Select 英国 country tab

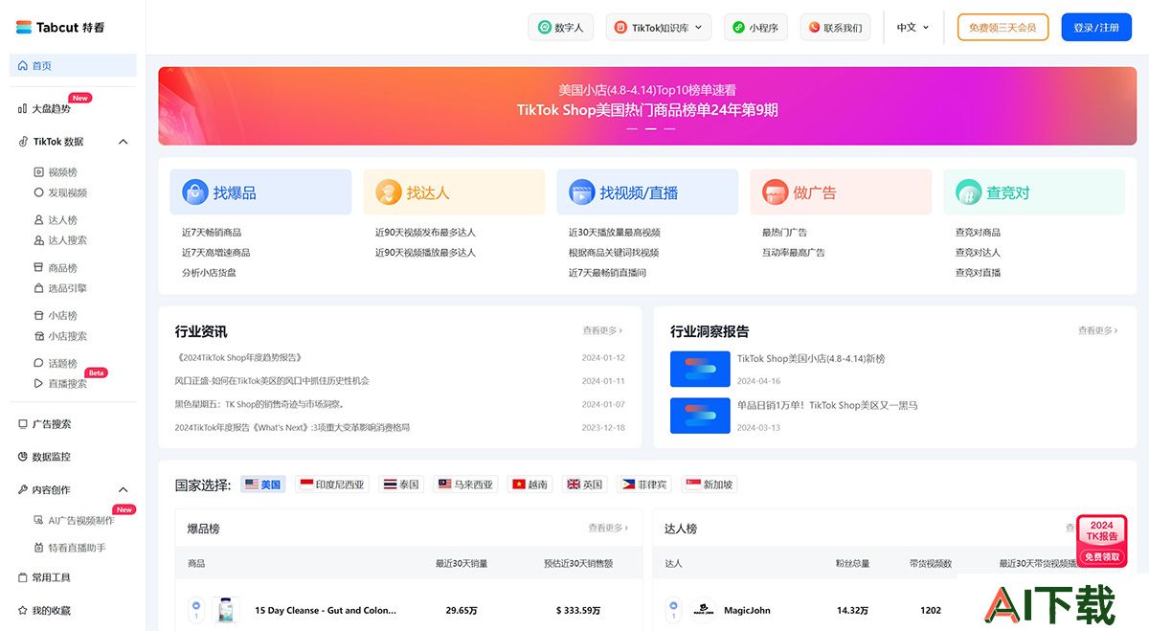point(585,485)
